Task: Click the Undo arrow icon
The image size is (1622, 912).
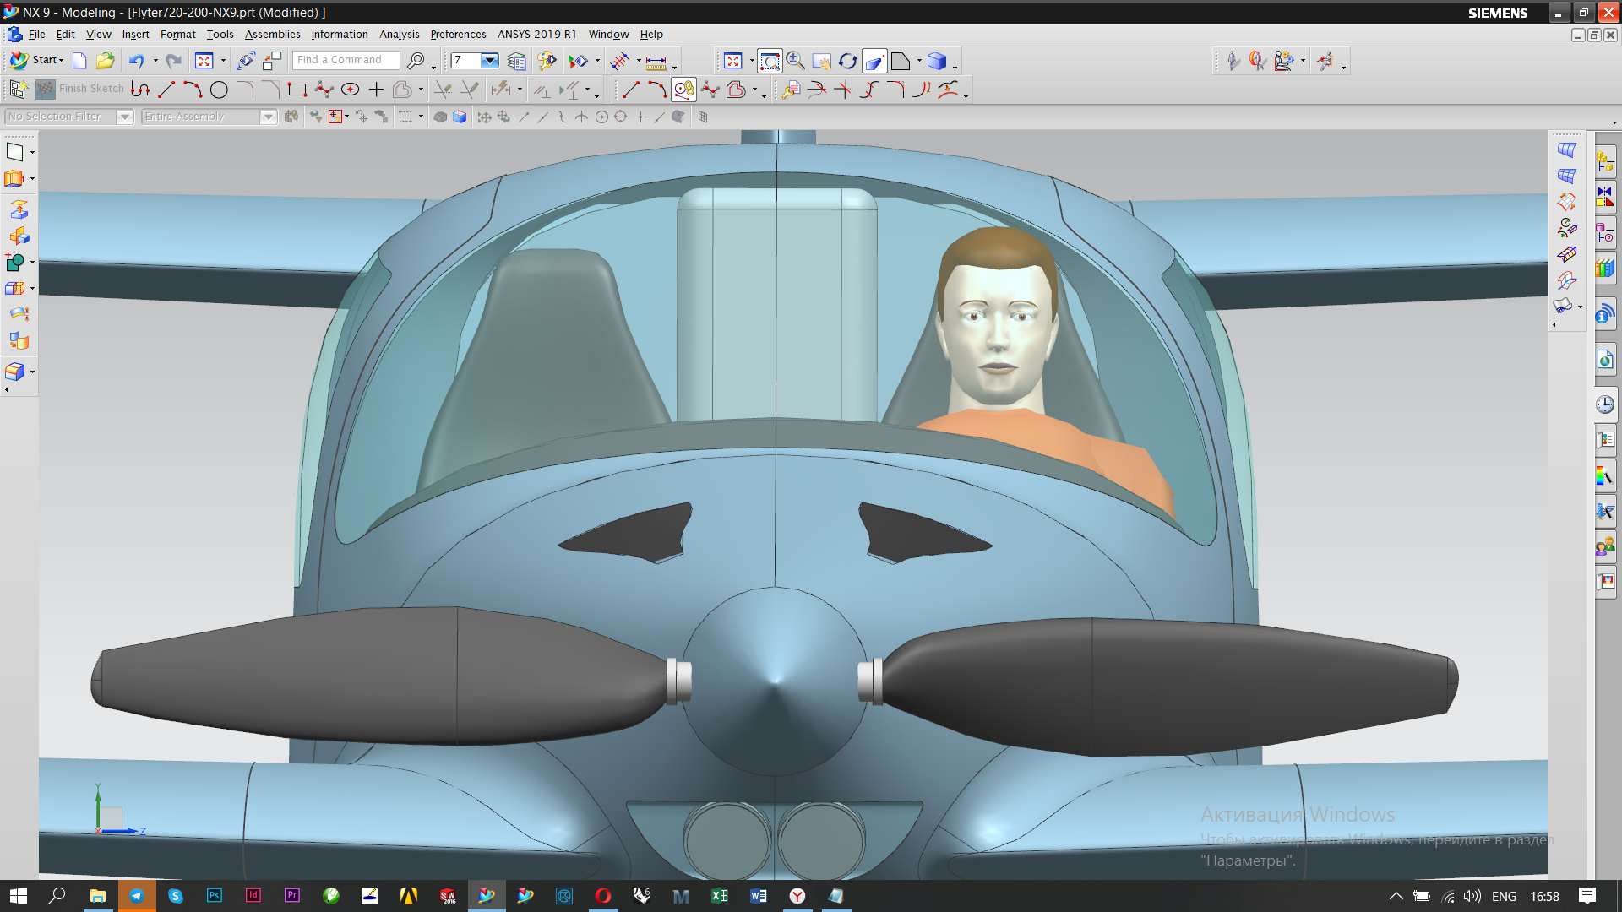Action: 136,61
